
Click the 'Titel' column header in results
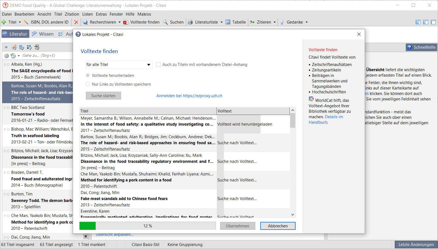click(x=148, y=111)
